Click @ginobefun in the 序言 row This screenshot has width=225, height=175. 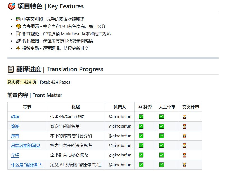120,136
